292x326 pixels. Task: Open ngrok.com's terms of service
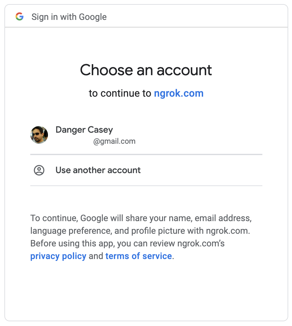point(139,256)
